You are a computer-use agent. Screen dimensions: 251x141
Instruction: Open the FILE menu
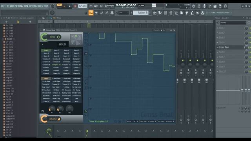tap(3, 6)
